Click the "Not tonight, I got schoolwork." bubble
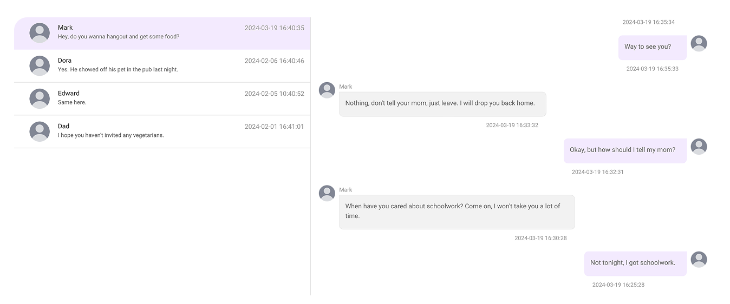 pyautogui.click(x=635, y=263)
